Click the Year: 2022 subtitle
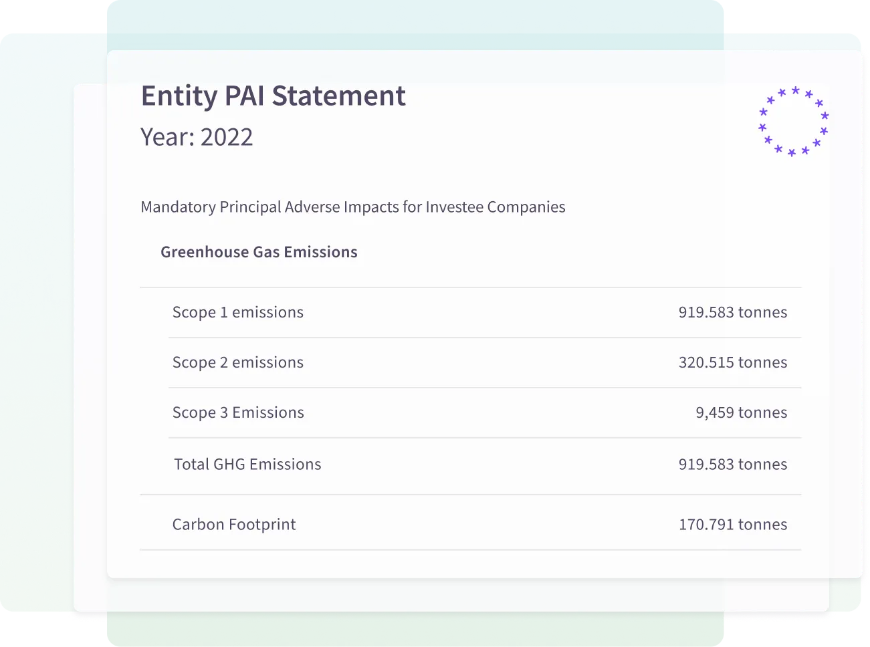 [197, 137]
